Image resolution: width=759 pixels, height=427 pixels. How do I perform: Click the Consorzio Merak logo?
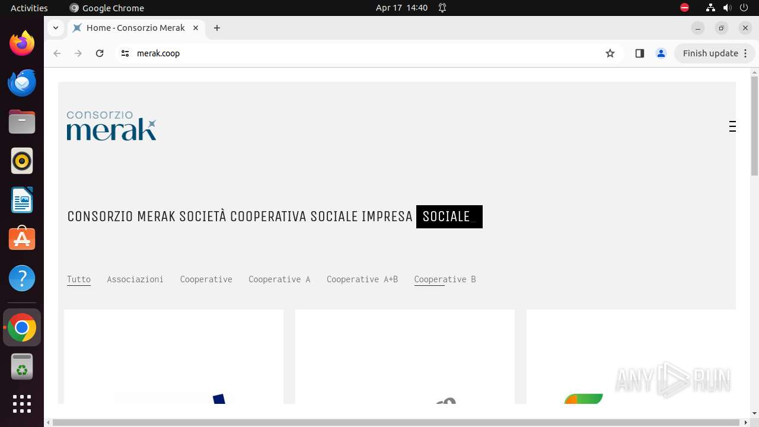(111, 126)
